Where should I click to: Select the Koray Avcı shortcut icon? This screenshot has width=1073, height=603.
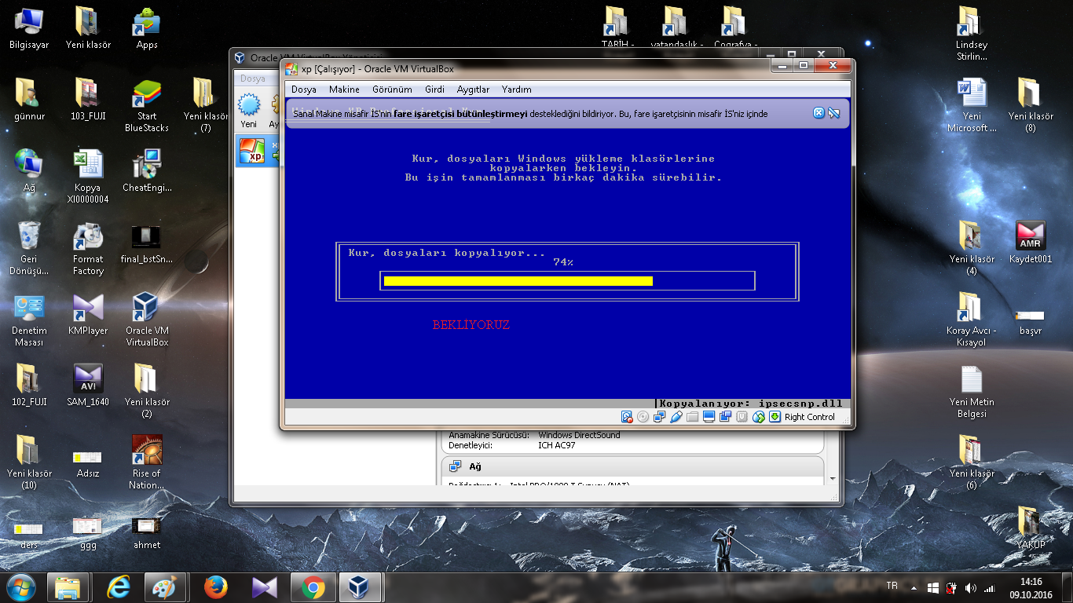(x=972, y=320)
